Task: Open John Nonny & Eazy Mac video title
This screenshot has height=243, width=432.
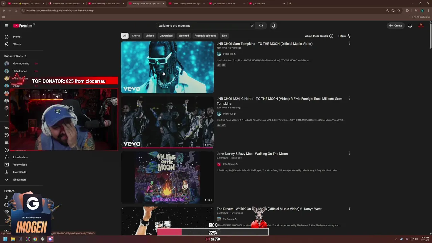Action: (252, 154)
